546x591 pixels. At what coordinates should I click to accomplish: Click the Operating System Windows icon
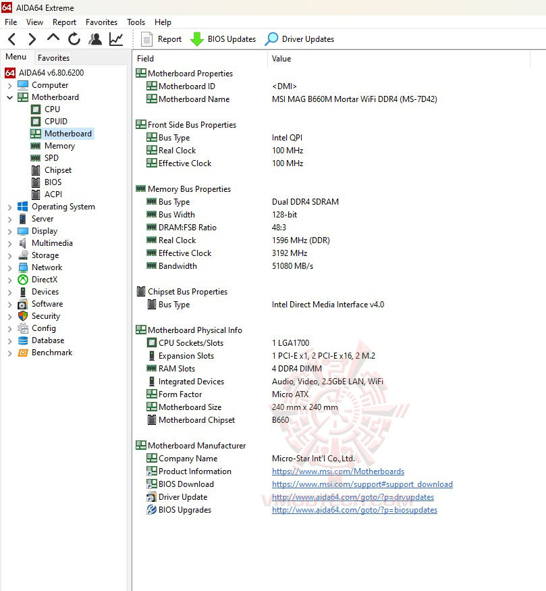23,207
